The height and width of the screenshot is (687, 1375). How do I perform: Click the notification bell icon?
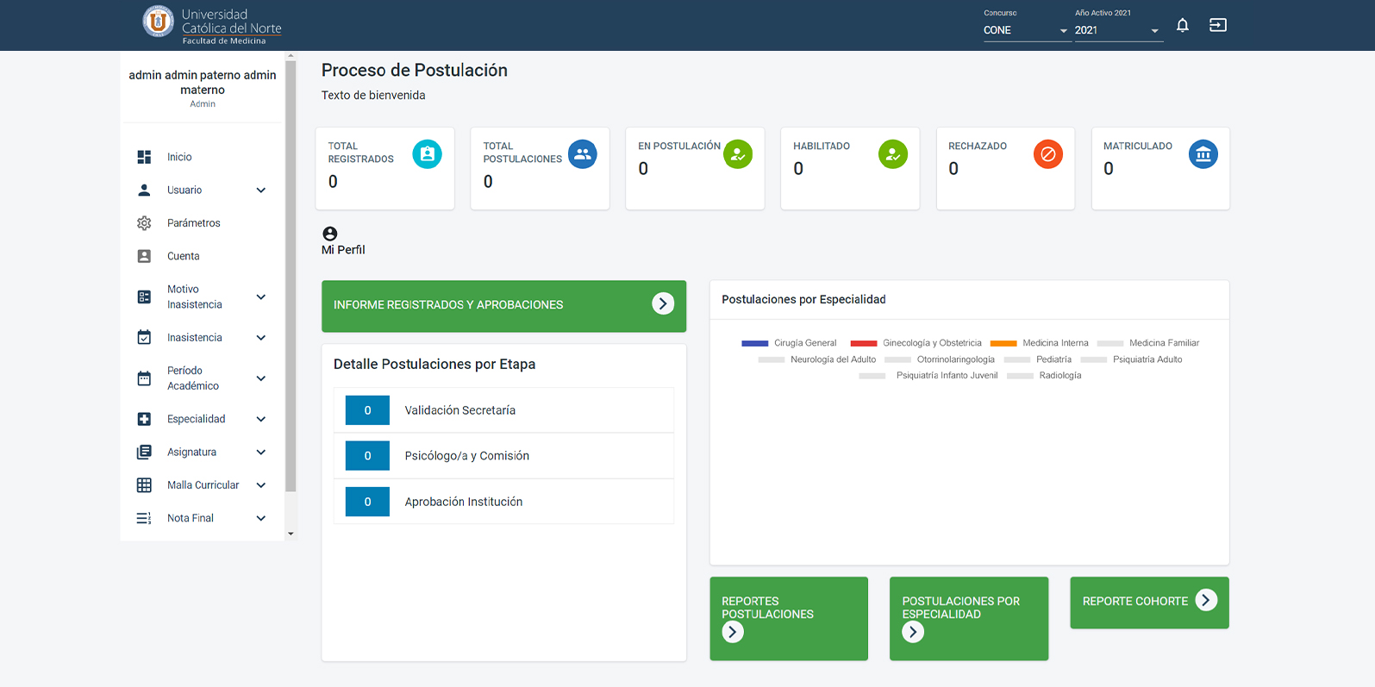[x=1183, y=25]
